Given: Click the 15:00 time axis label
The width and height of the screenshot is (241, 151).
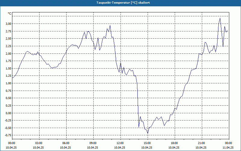Looking at the screenshot, I should (x=148, y=143).
